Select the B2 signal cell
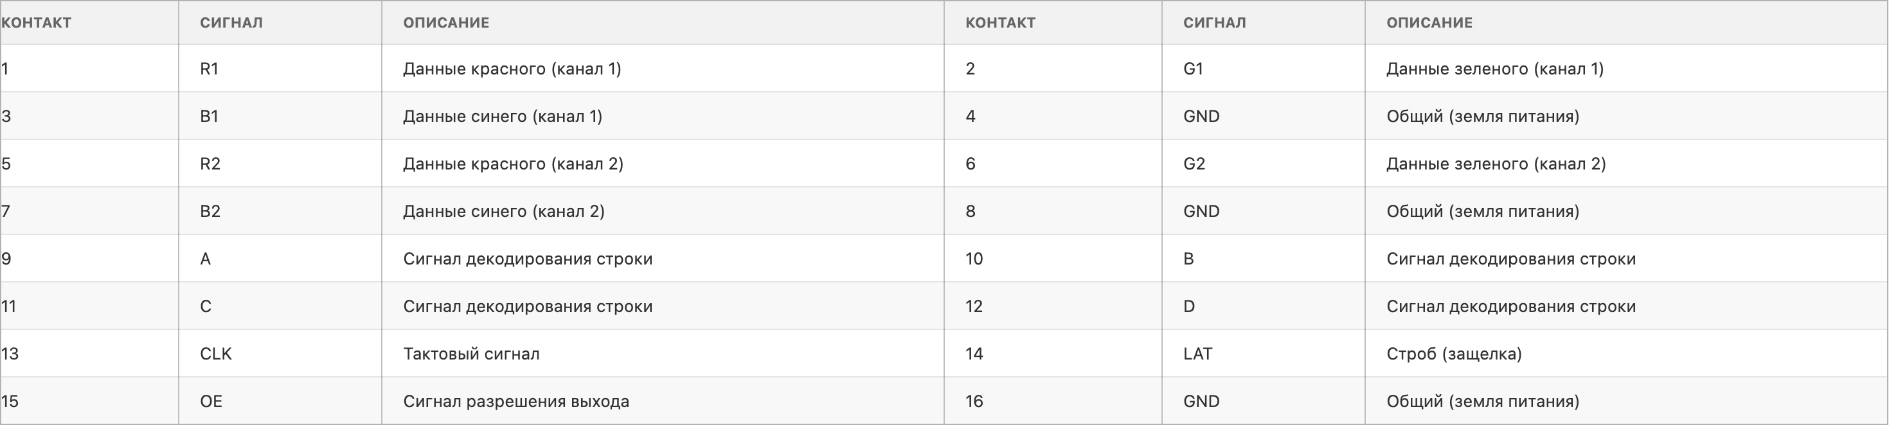This screenshot has height=425, width=1889. click(x=210, y=212)
